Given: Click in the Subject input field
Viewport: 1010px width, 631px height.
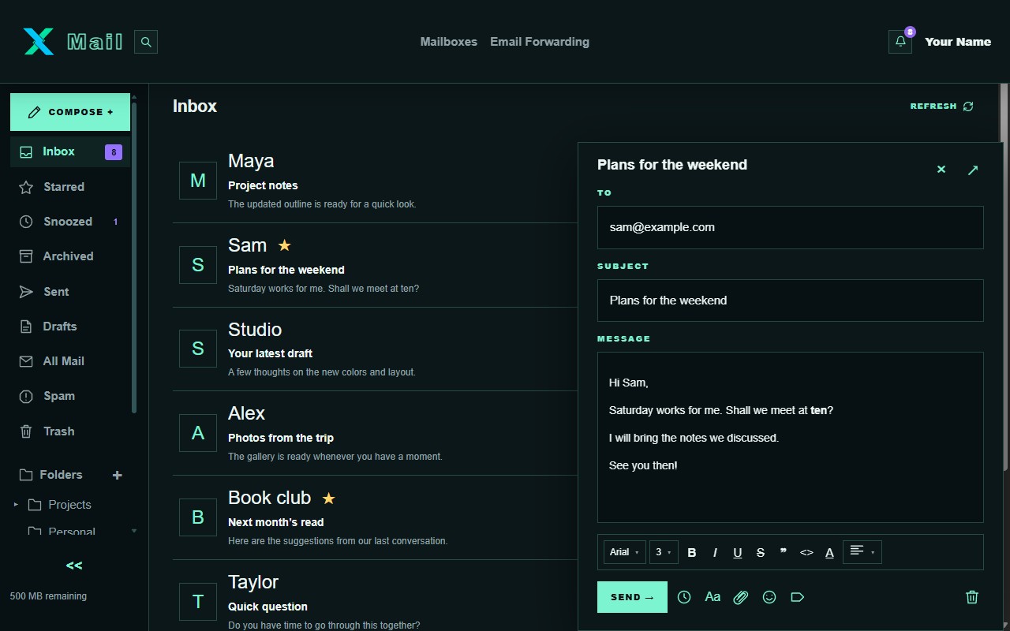Looking at the screenshot, I should tap(791, 301).
